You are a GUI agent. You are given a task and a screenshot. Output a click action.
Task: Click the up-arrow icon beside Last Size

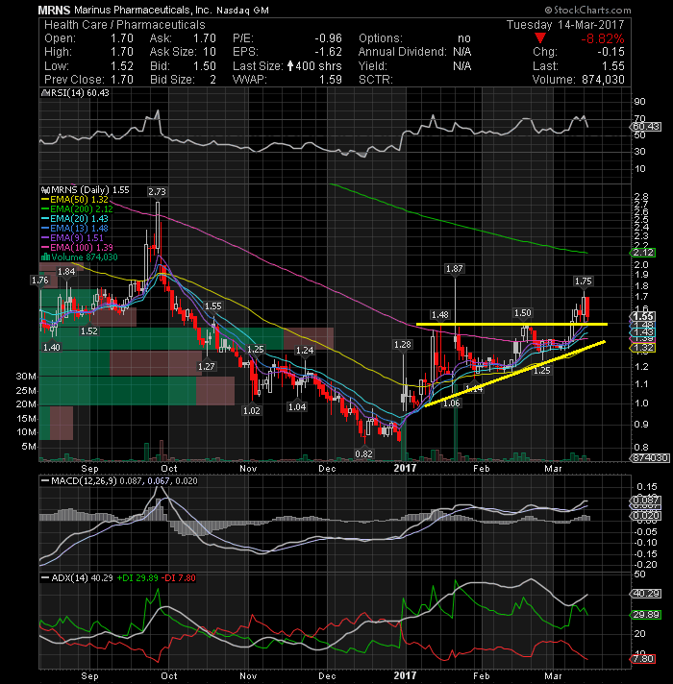coord(290,66)
